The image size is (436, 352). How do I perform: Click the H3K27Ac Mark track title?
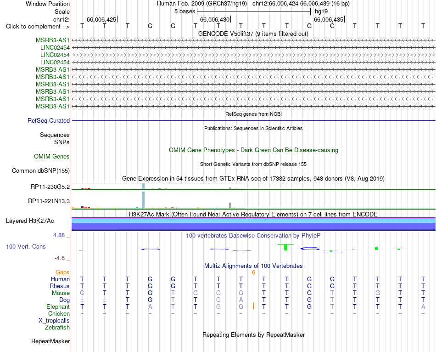click(x=253, y=214)
